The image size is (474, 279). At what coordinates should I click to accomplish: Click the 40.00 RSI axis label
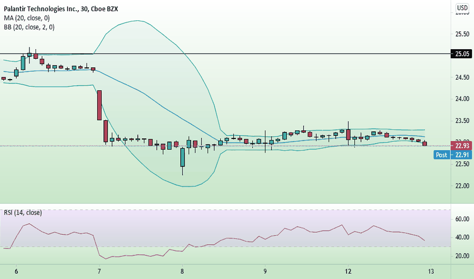(x=462, y=237)
